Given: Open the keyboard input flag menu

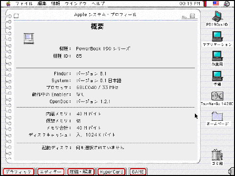Looking at the screenshot, I should pyautogui.click(x=216, y=3).
